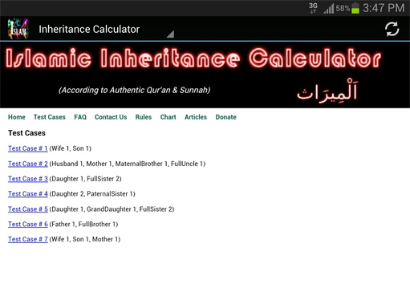Screen dimensions: 410x308
Task: Open Test Case # 2 link
Action: (28, 164)
